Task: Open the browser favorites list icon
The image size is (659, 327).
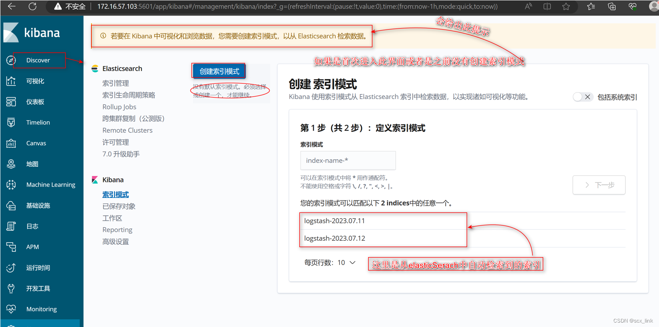Action: pyautogui.click(x=591, y=6)
